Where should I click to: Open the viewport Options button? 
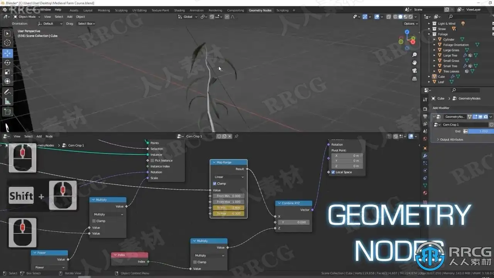pos(411,24)
